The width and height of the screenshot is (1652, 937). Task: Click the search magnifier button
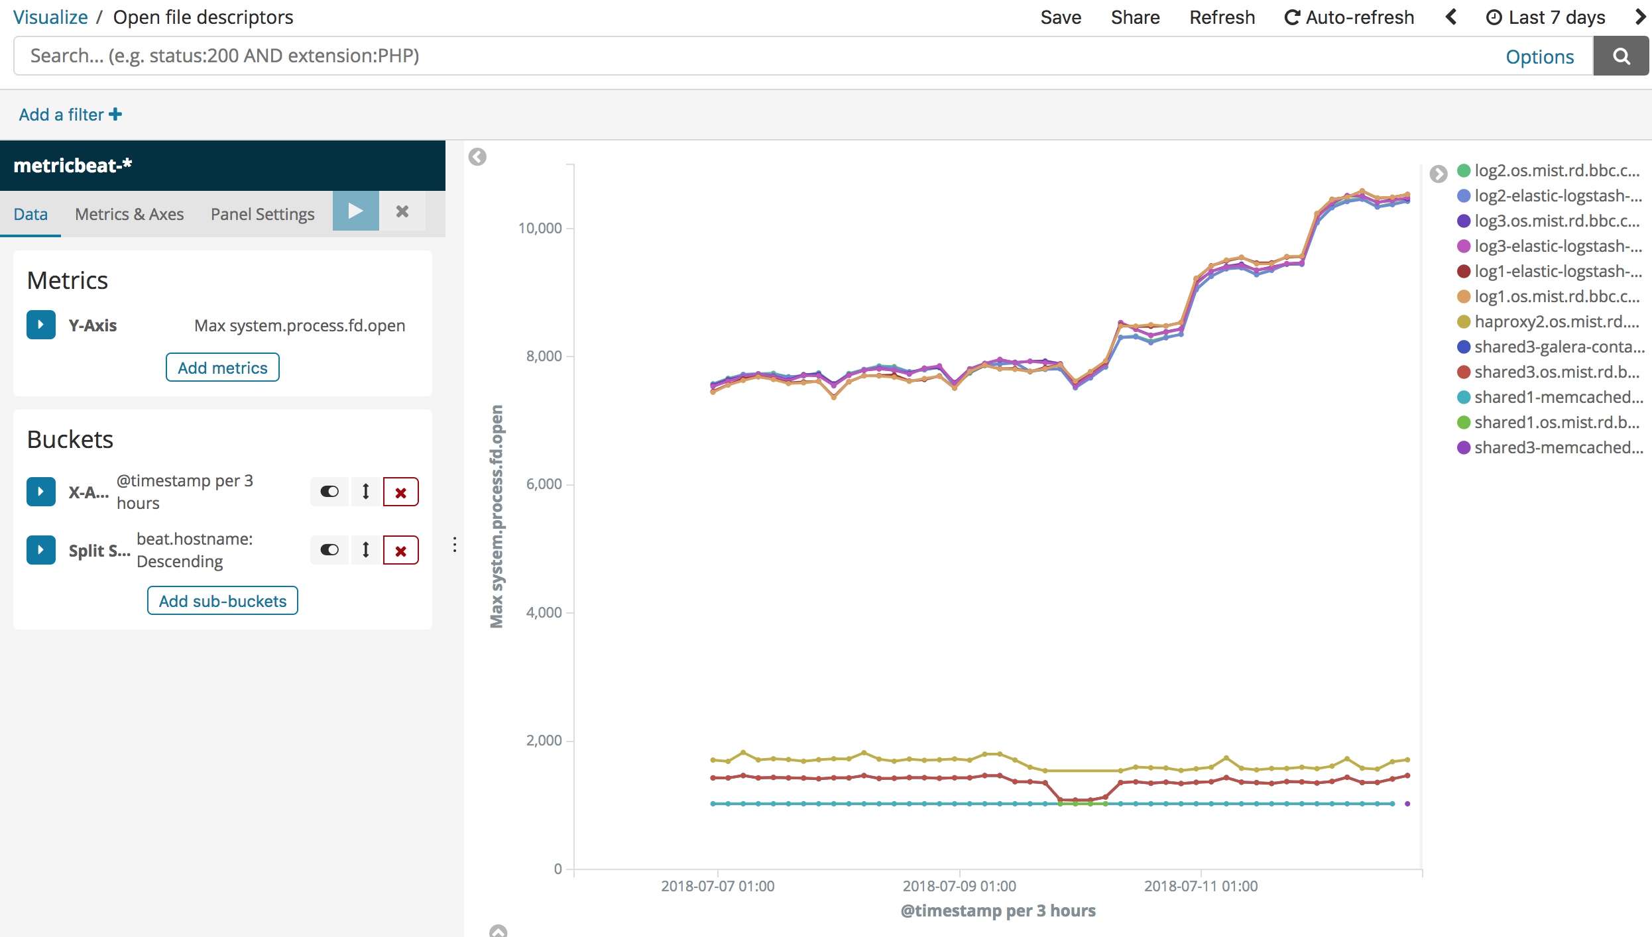pos(1621,56)
